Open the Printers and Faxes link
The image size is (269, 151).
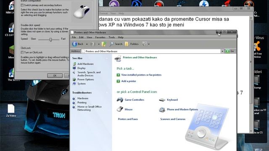point(128,119)
